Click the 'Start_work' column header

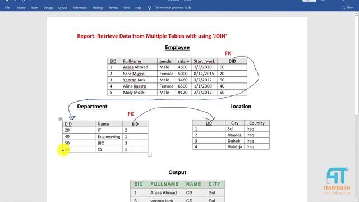point(204,61)
